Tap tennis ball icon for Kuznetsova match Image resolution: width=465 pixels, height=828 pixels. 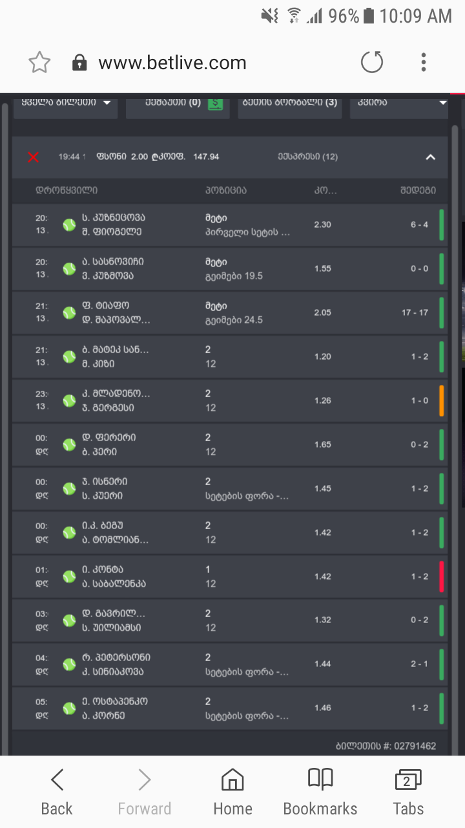click(x=69, y=225)
